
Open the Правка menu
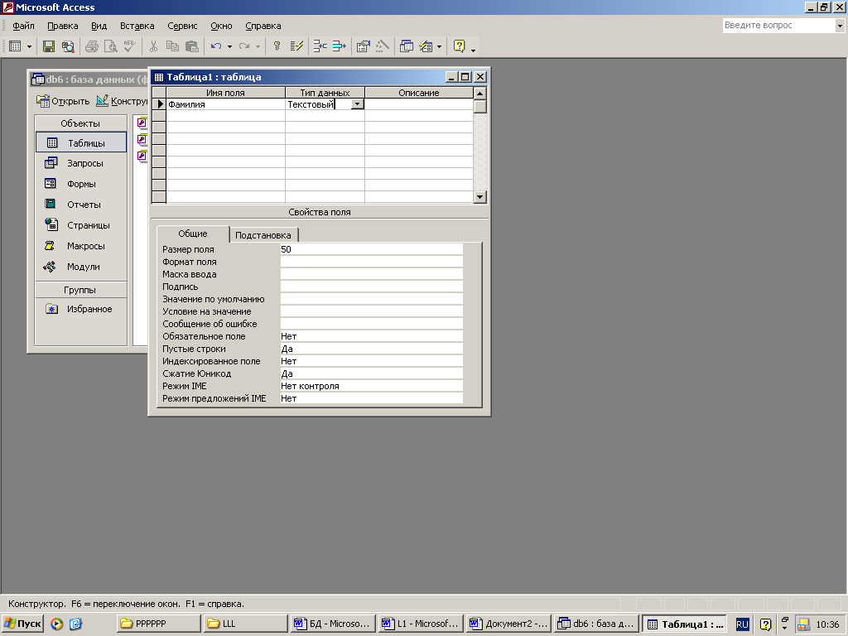[62, 26]
